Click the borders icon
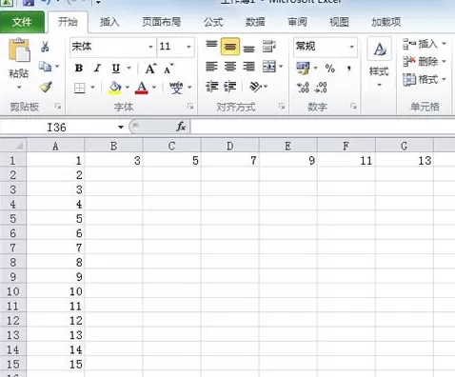This screenshot has width=455, height=377. point(80,88)
